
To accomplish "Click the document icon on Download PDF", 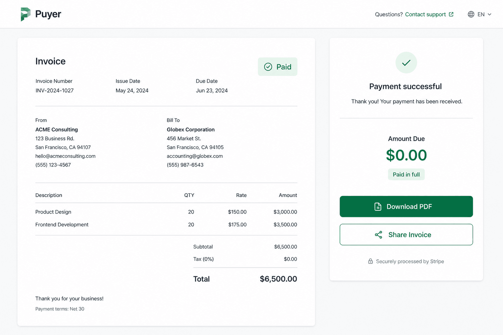I will (x=378, y=207).
